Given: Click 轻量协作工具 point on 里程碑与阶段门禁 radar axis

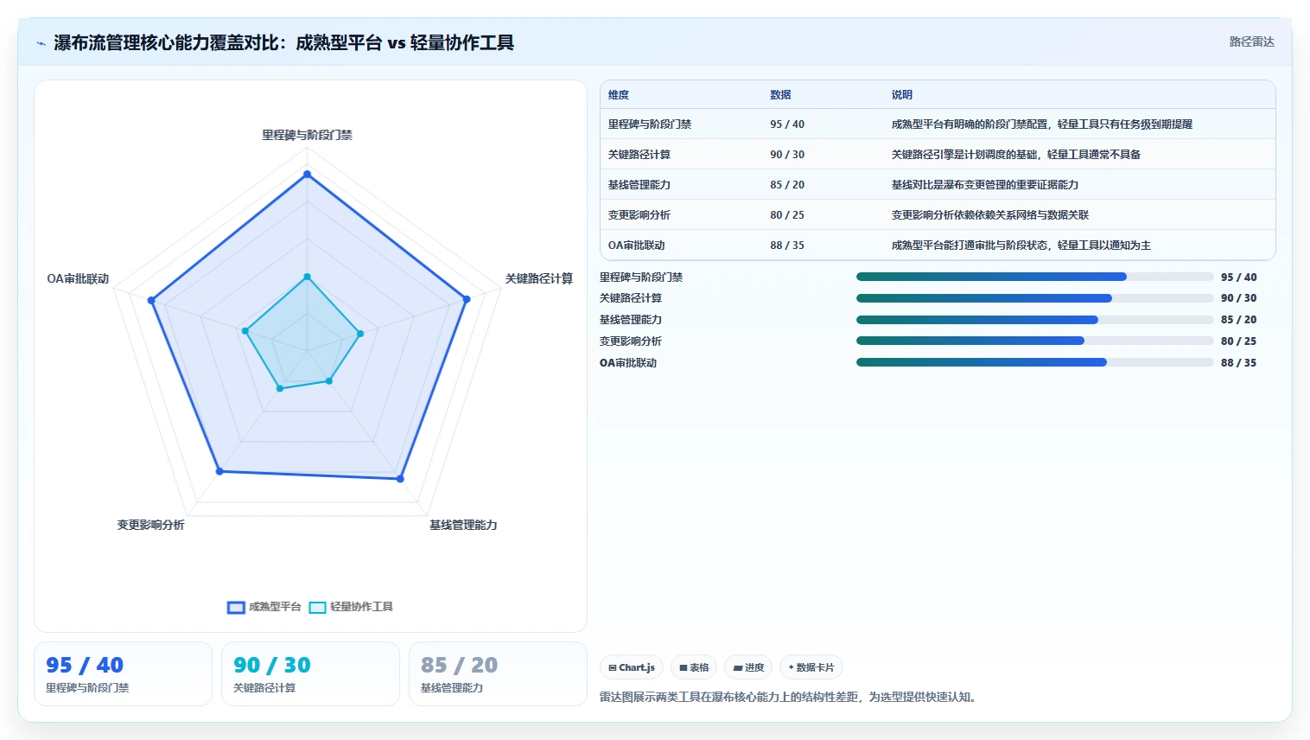Looking at the screenshot, I should pos(307,277).
